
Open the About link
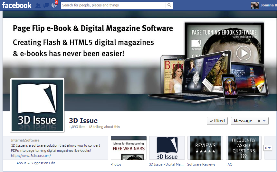coord(21,163)
